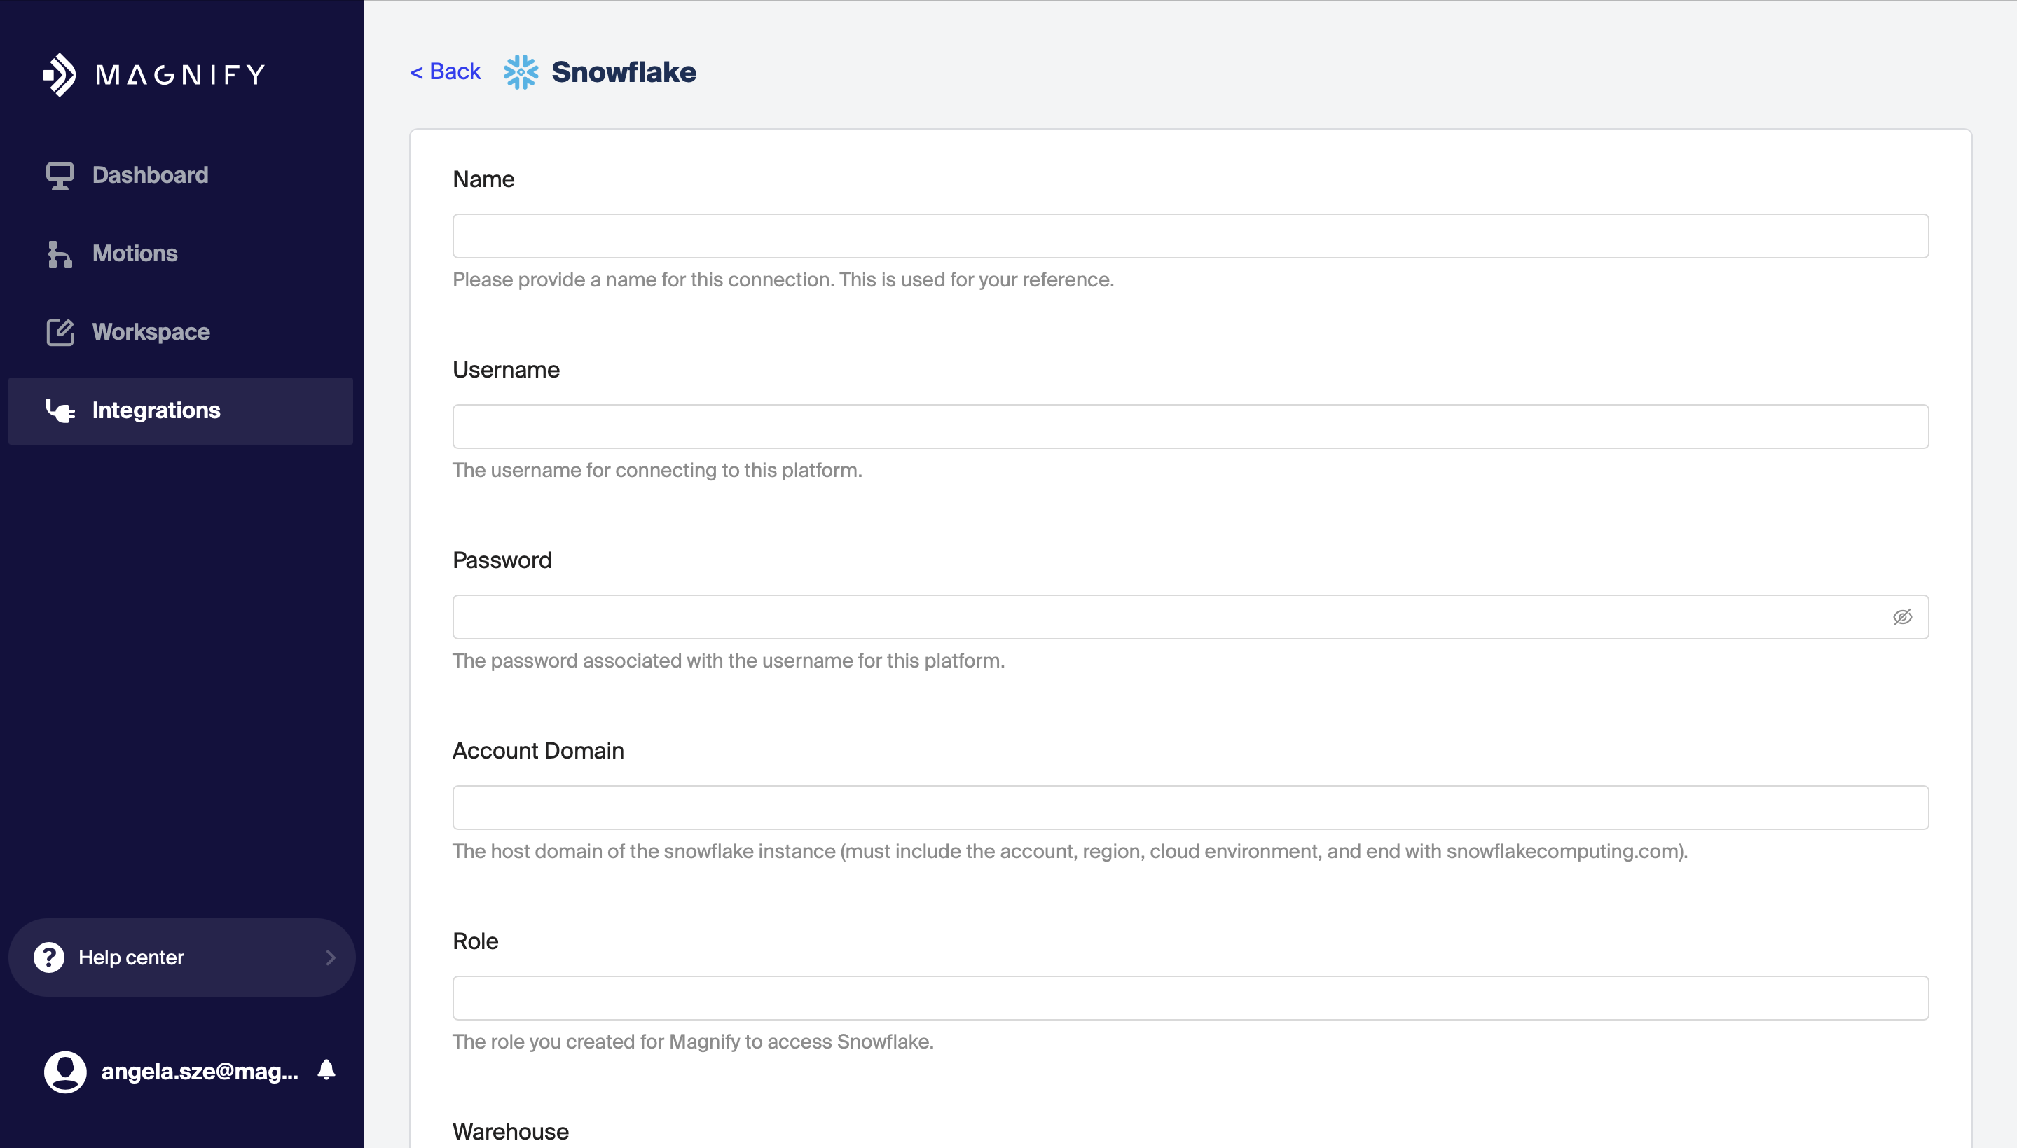This screenshot has height=1148, width=2017.
Task: Select the Account Domain text box
Action: click(x=1190, y=808)
